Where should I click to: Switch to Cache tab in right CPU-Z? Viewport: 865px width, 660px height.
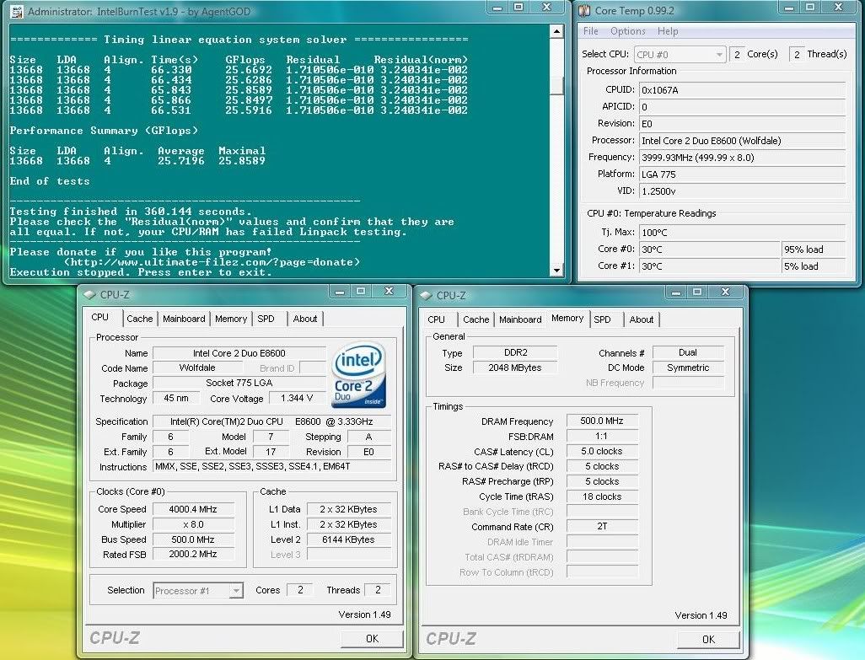(x=476, y=319)
